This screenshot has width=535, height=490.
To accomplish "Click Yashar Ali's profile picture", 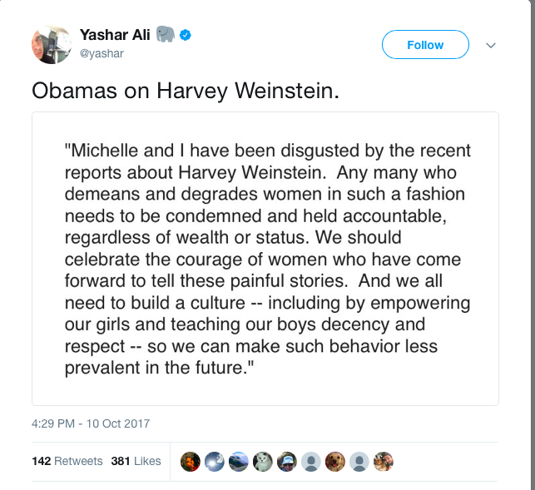I will tap(50, 44).
